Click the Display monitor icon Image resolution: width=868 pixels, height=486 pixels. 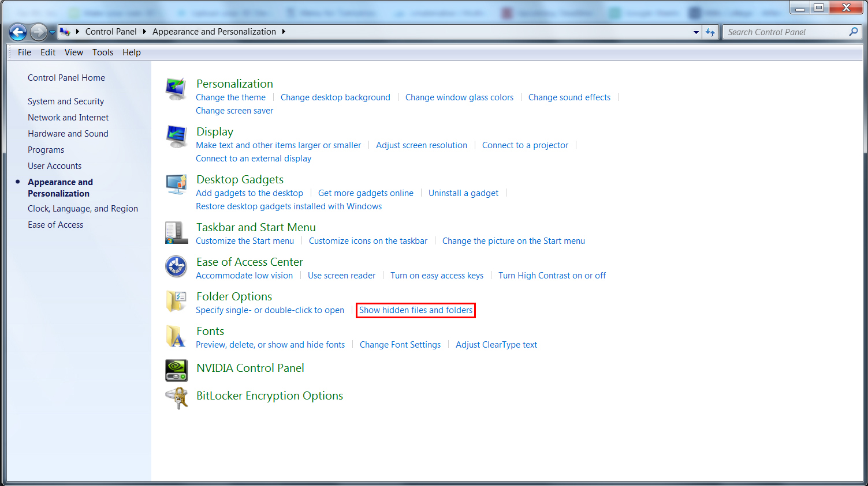click(176, 137)
